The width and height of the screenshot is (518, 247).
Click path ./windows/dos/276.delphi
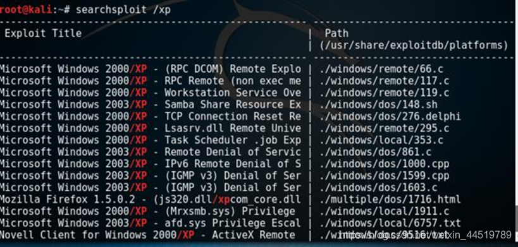(390, 117)
